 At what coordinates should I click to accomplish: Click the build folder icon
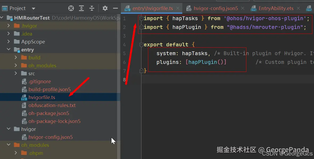click(x=24, y=58)
